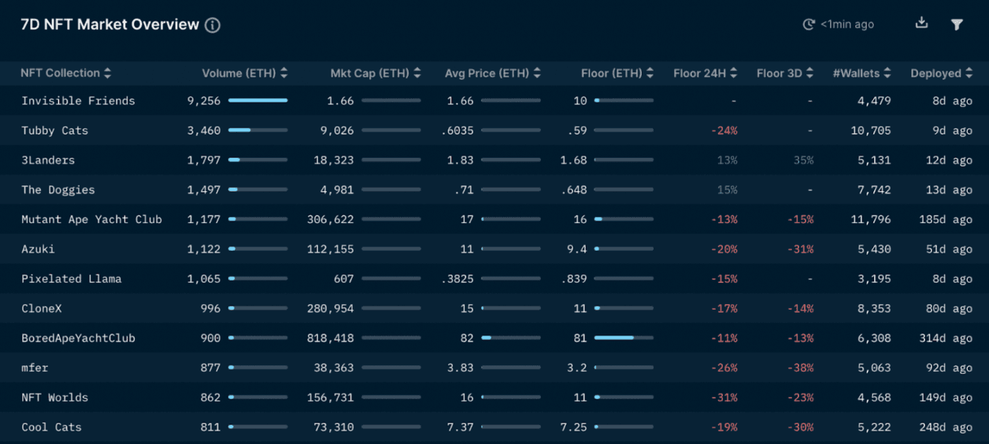
Task: Select the BoredApeYachtClub row name
Action: 78,338
